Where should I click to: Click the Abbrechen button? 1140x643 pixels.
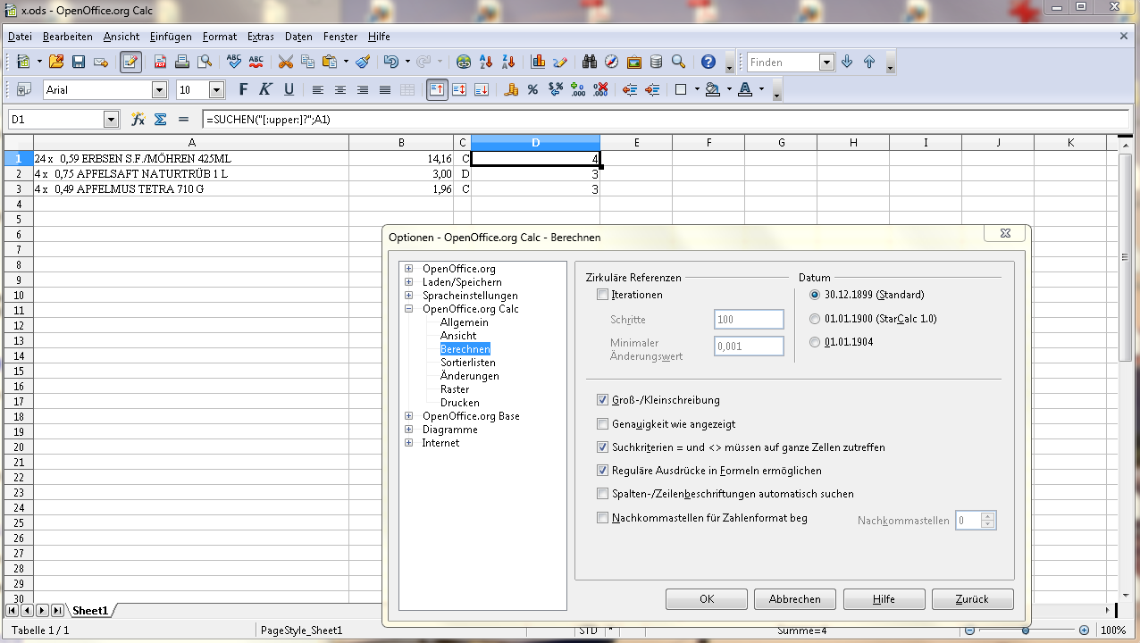point(794,599)
